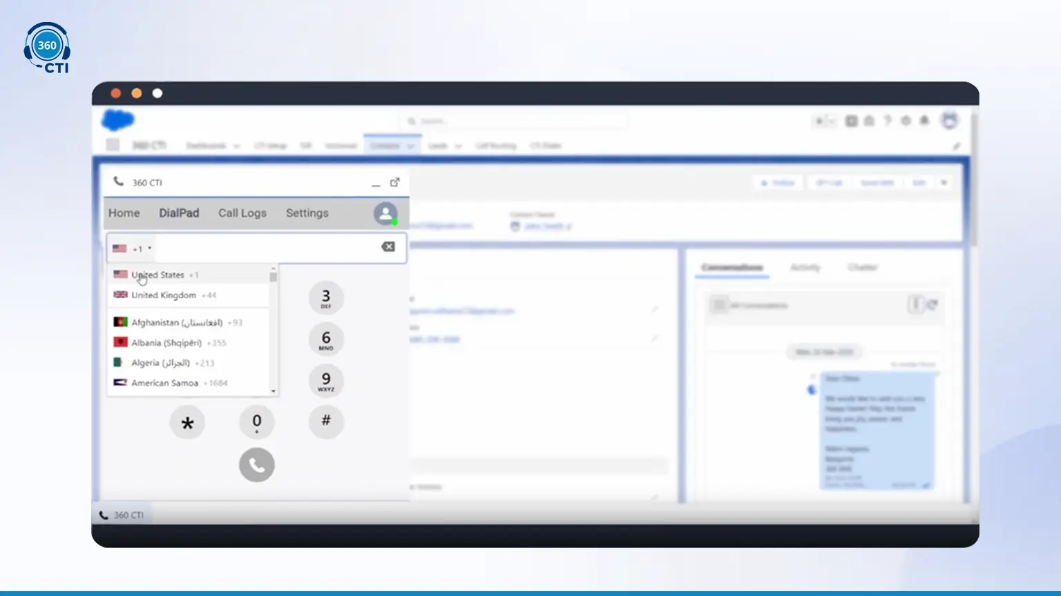Choose Algeria +213 from country list
The height and width of the screenshot is (596, 1061).
click(188, 363)
